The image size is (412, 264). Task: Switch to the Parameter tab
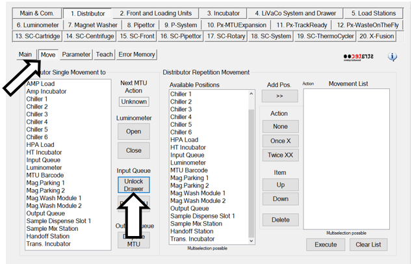click(77, 55)
